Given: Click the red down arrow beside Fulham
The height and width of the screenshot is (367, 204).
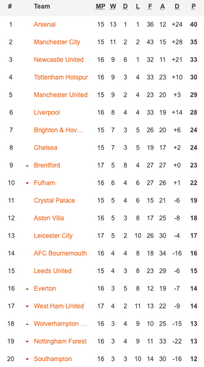Looking at the screenshot, I should click(x=27, y=183).
